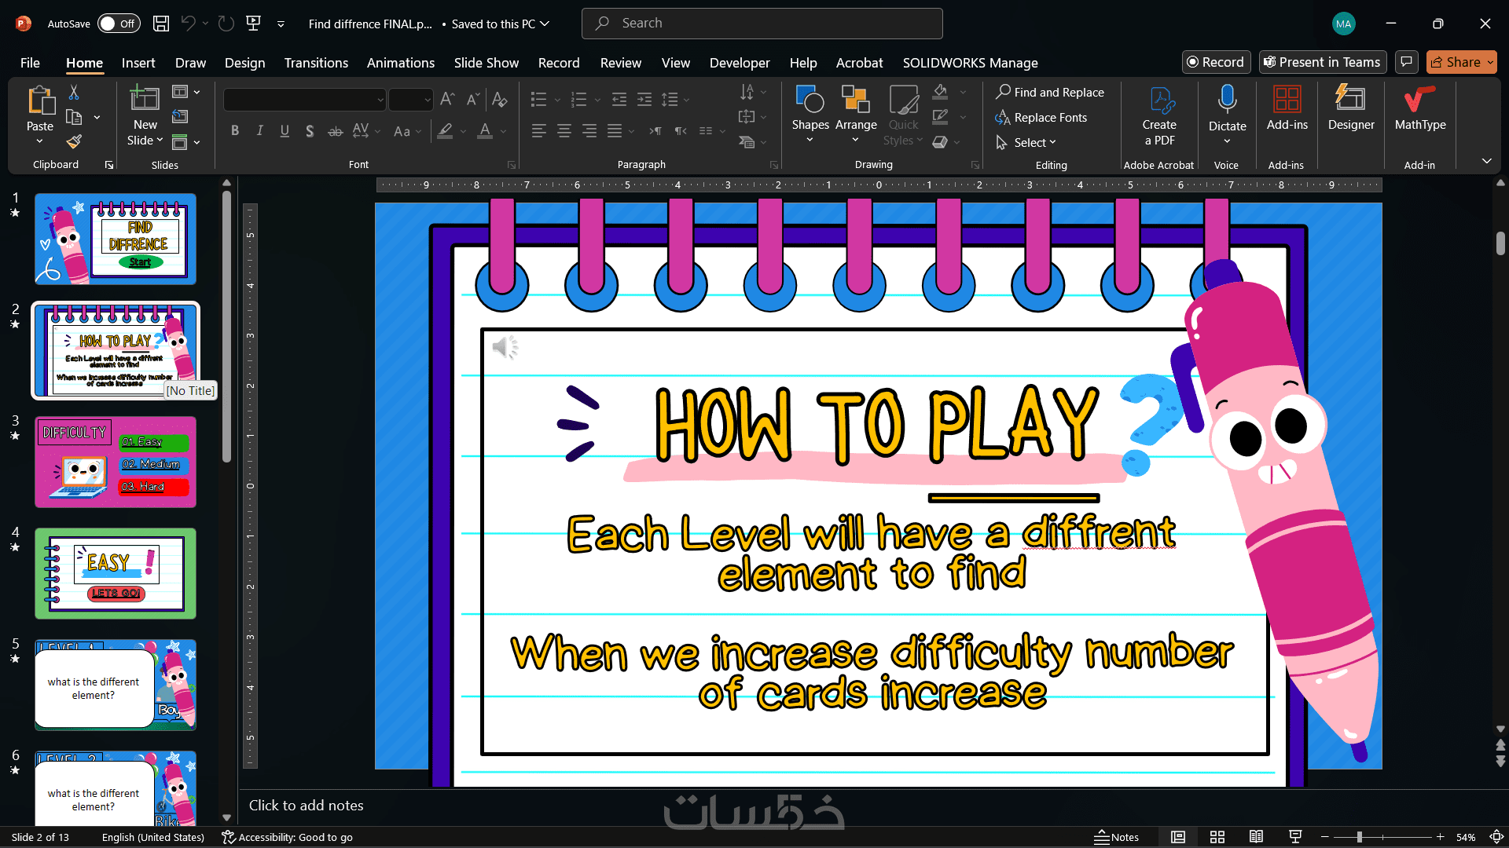Open the Transitions ribbon tab
The height and width of the screenshot is (848, 1509).
click(x=316, y=63)
